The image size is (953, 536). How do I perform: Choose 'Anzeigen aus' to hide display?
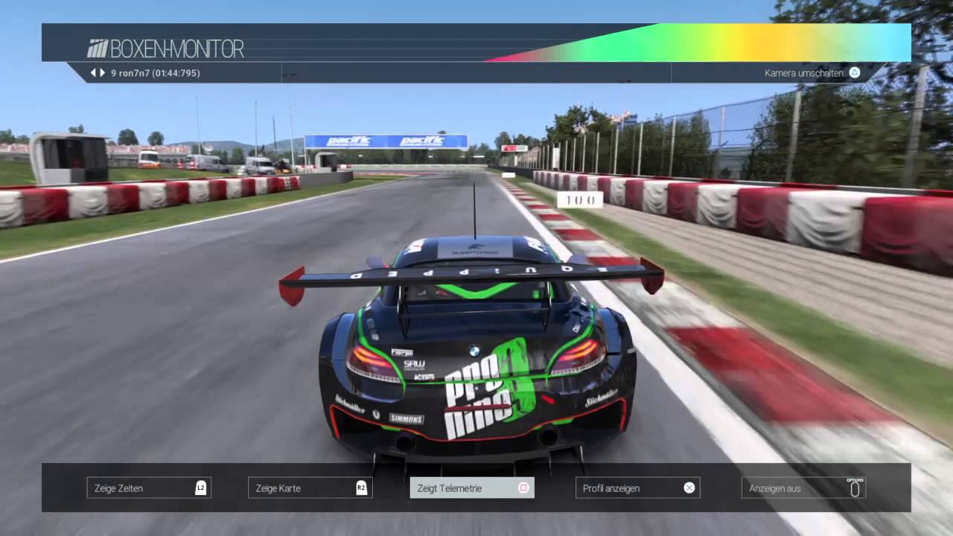[x=803, y=488]
